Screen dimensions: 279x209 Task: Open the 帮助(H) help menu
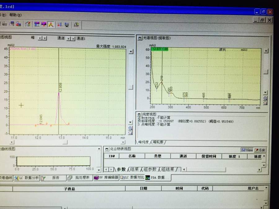[x=15, y=15]
